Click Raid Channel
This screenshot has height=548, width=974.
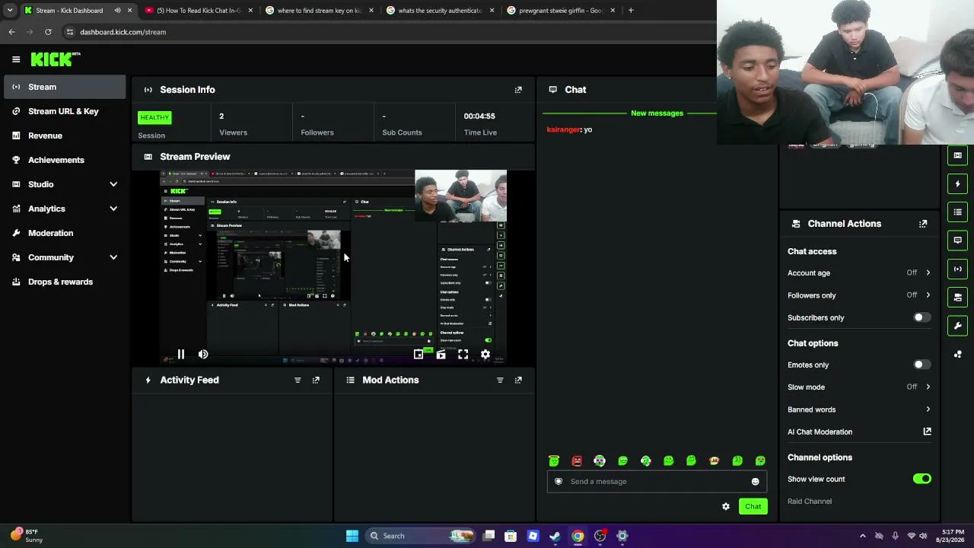coord(810,502)
